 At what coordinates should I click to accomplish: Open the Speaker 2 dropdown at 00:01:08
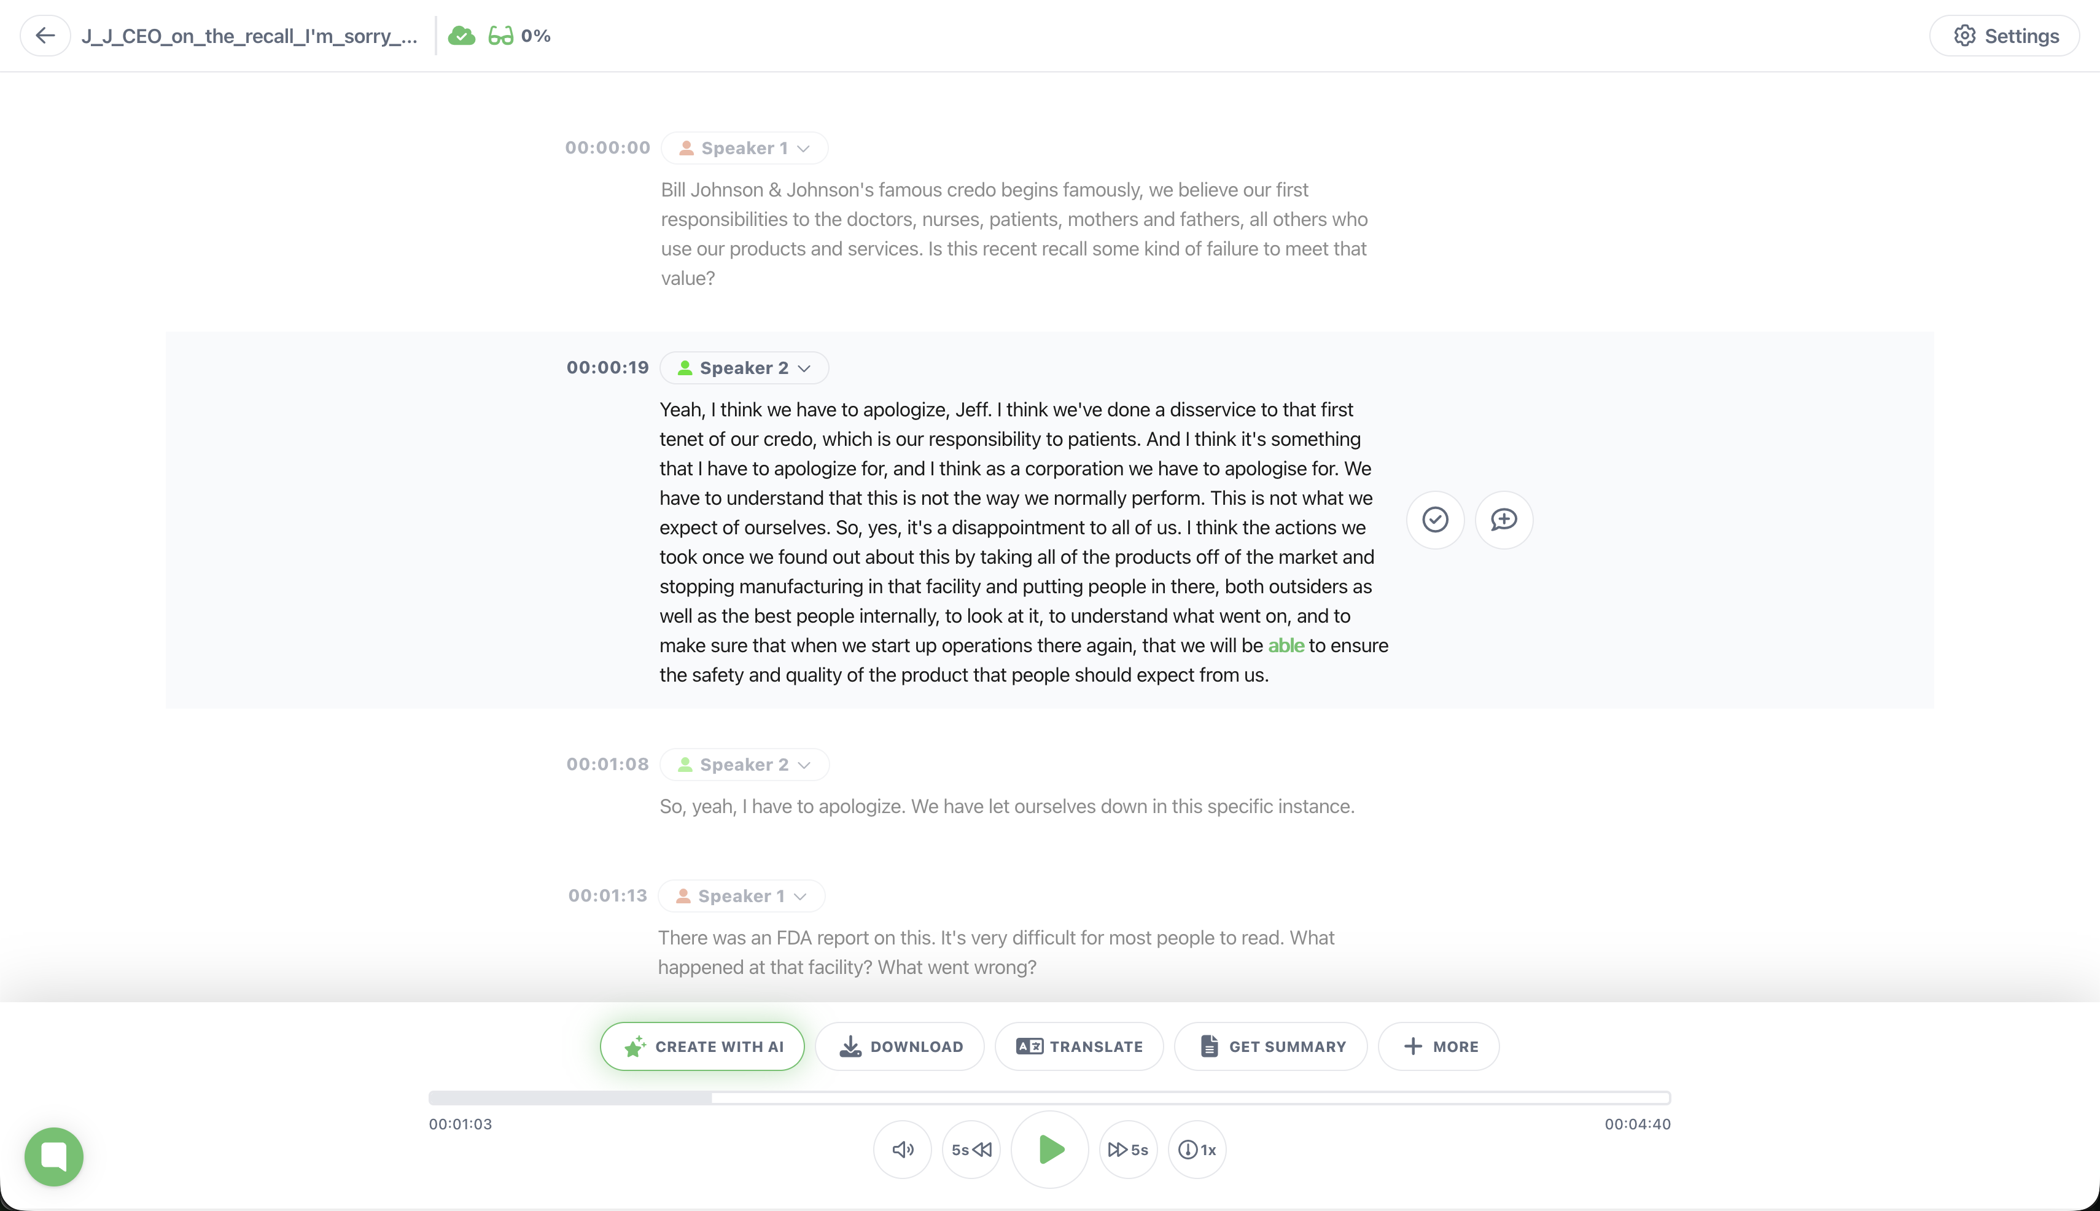[744, 765]
